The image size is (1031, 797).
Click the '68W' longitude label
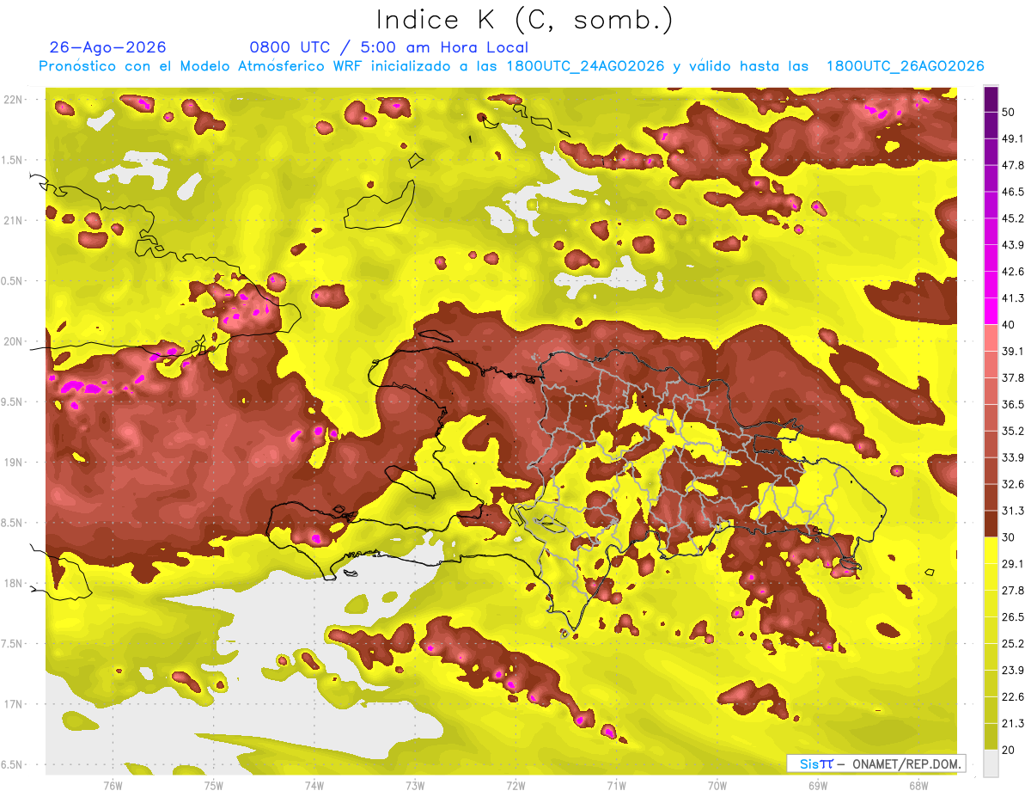click(x=918, y=785)
